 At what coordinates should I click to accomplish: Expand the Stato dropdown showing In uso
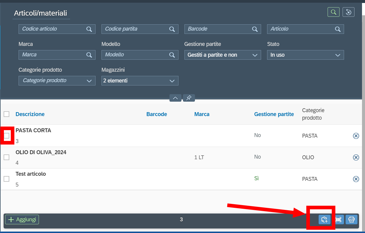305,55
